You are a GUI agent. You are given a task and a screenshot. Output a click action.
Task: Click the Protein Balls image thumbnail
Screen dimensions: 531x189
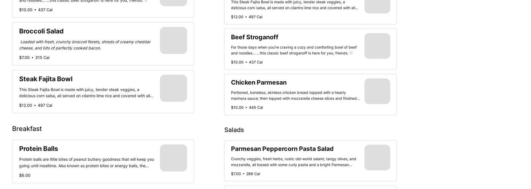[x=173, y=158]
